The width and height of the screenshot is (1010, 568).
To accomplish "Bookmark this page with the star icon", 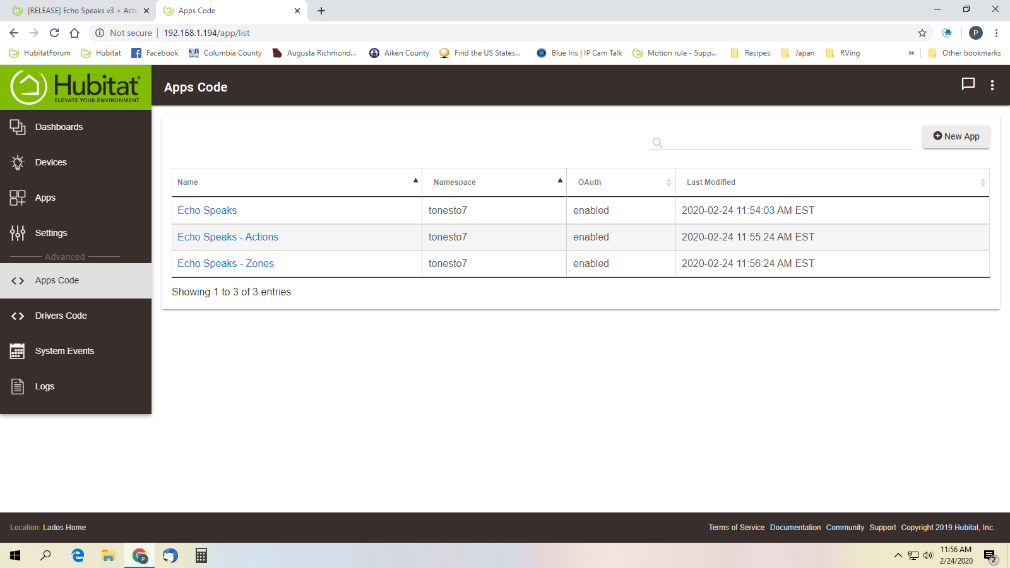I will [922, 33].
